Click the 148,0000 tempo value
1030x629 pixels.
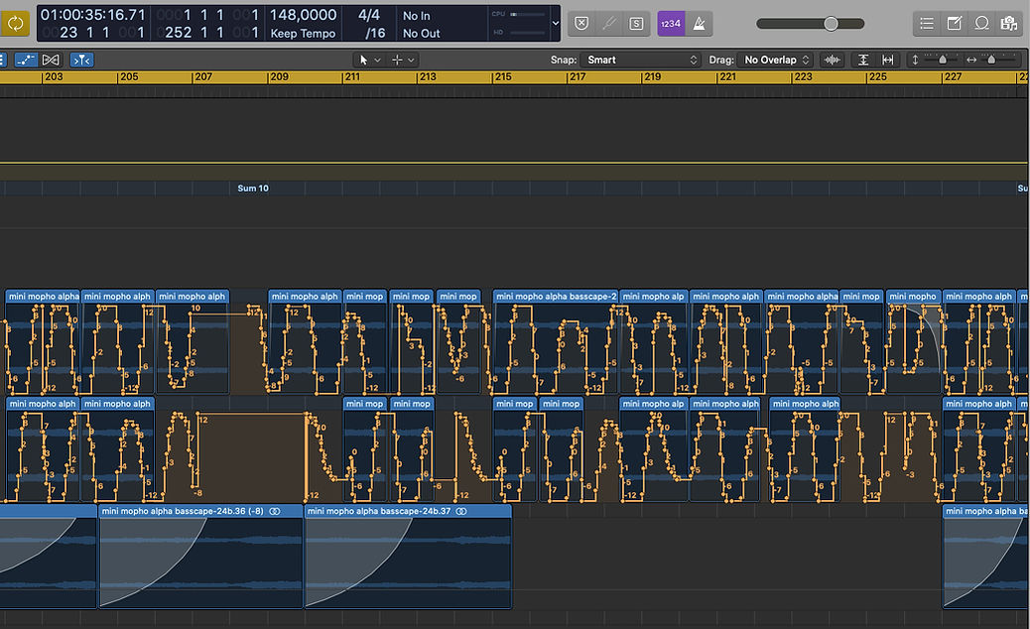pos(303,15)
